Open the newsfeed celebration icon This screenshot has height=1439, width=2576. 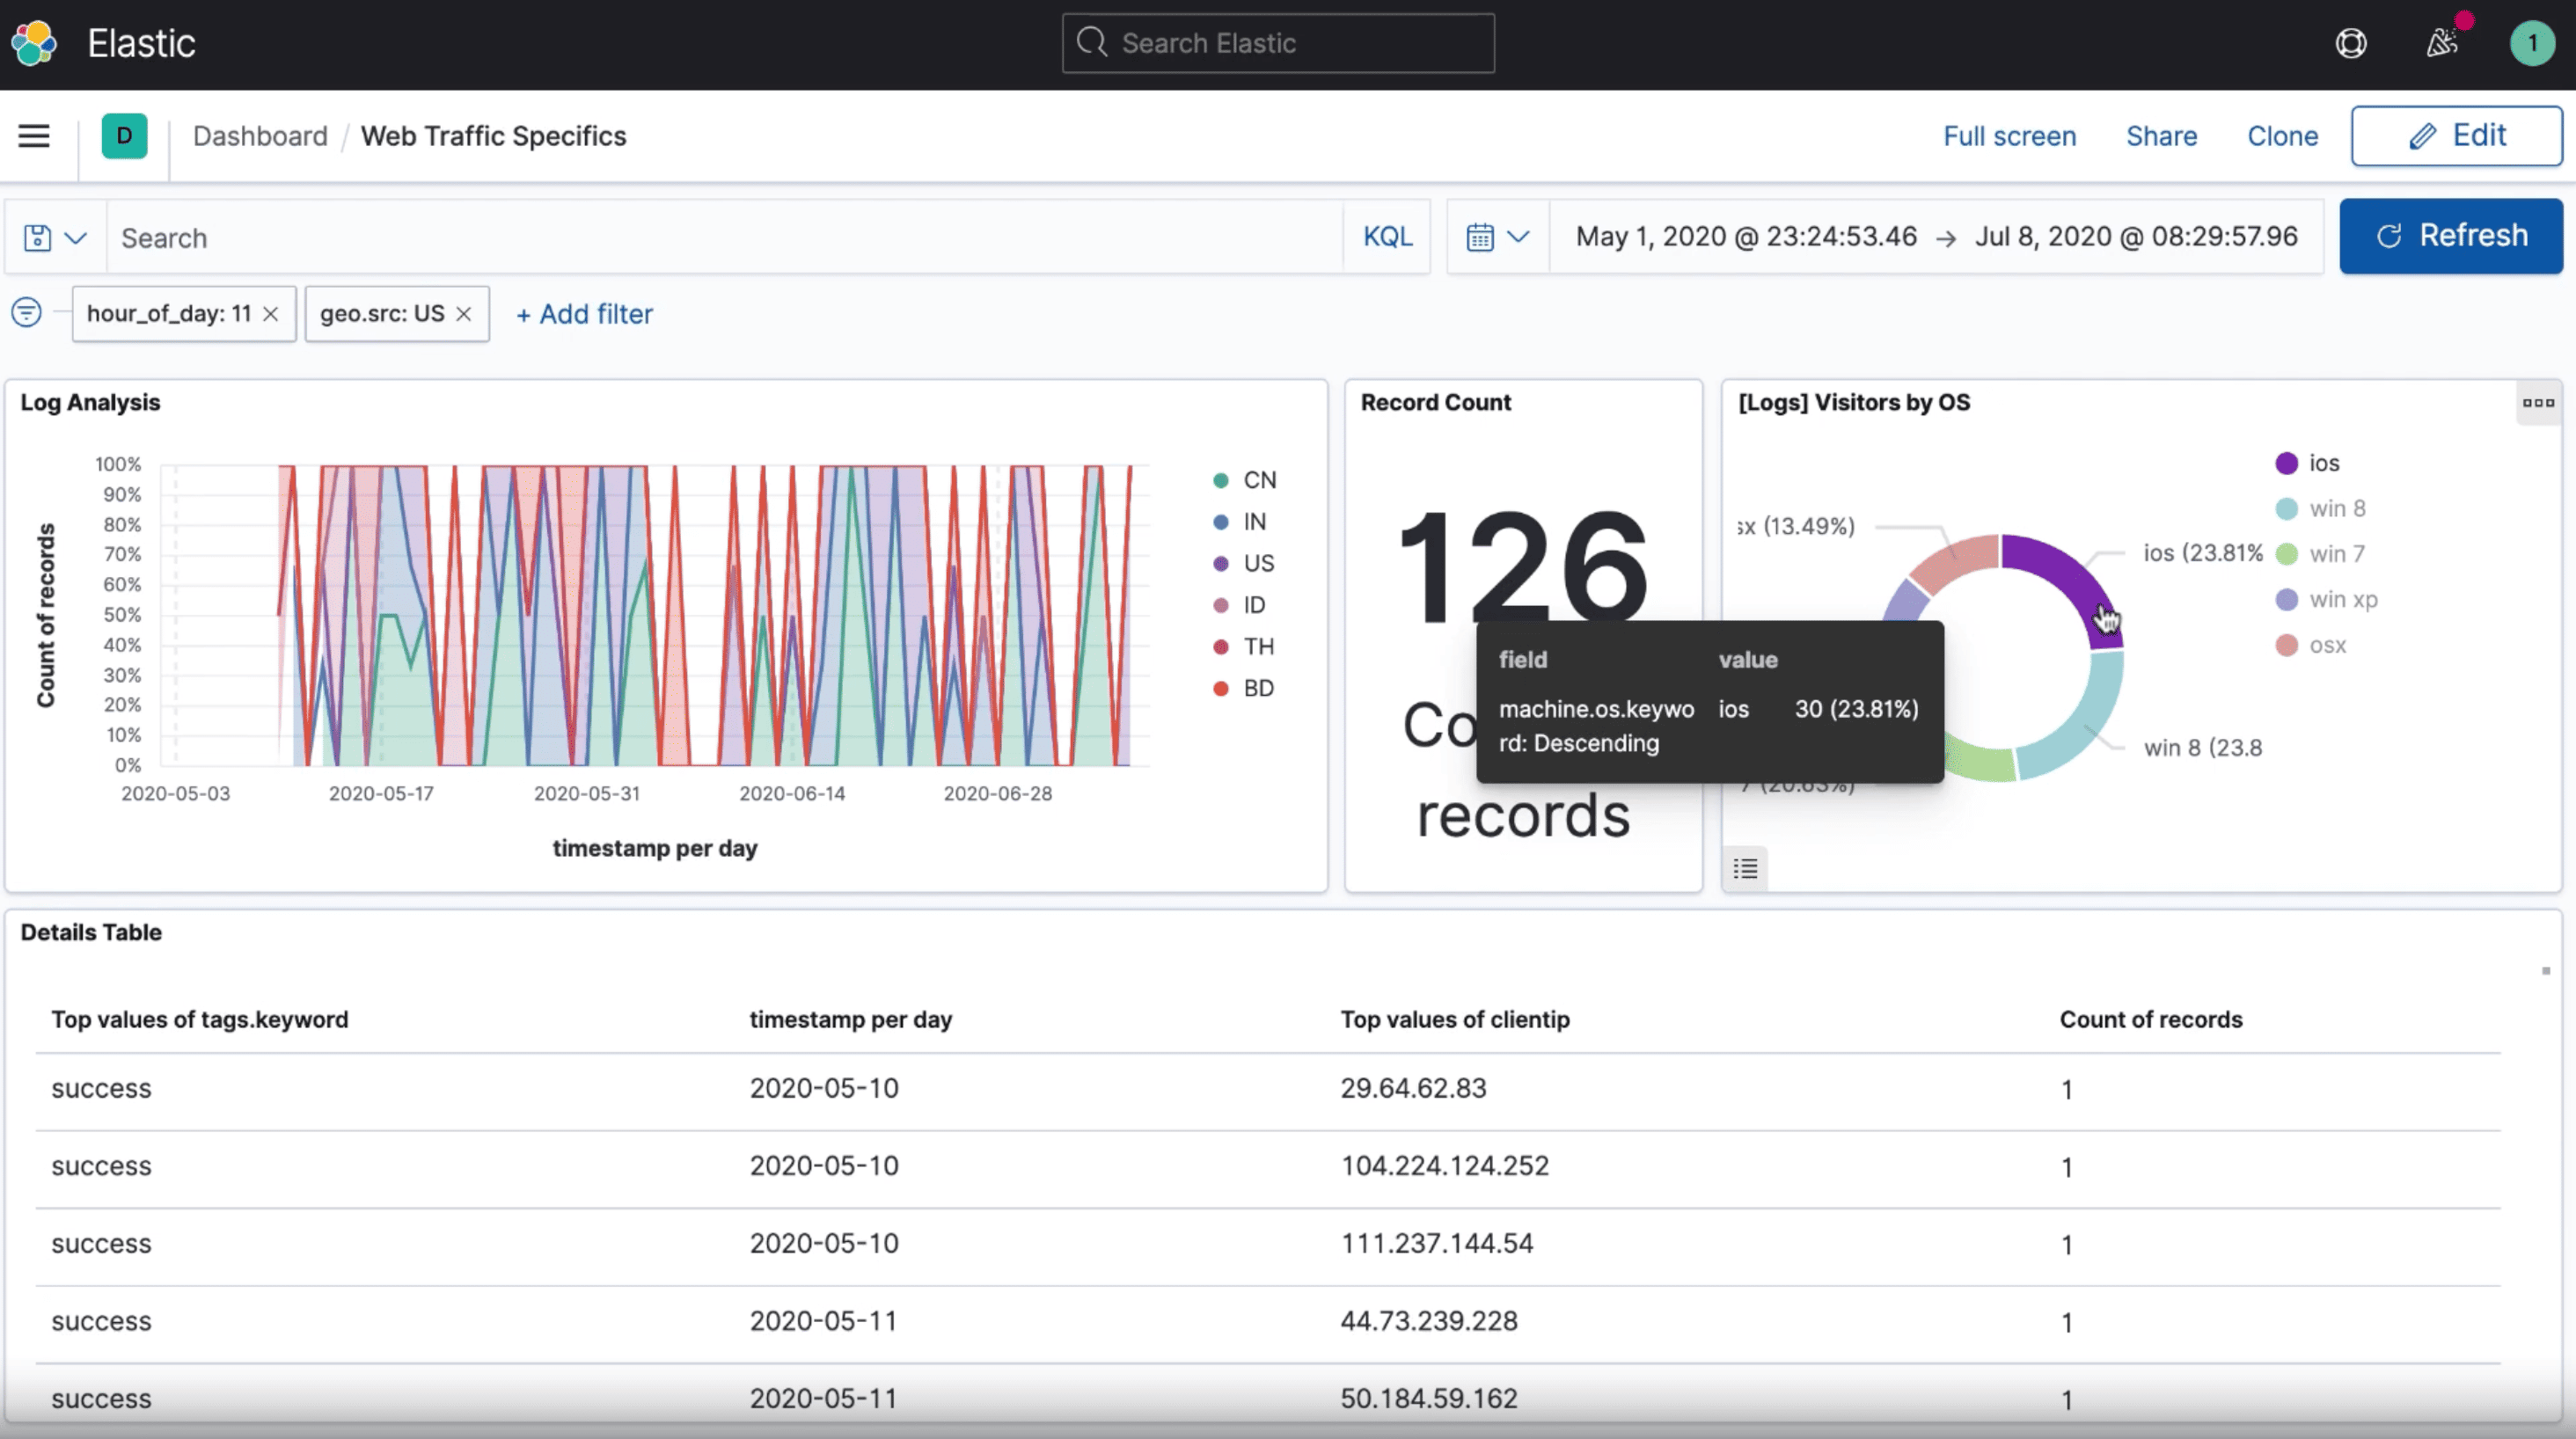point(2442,43)
